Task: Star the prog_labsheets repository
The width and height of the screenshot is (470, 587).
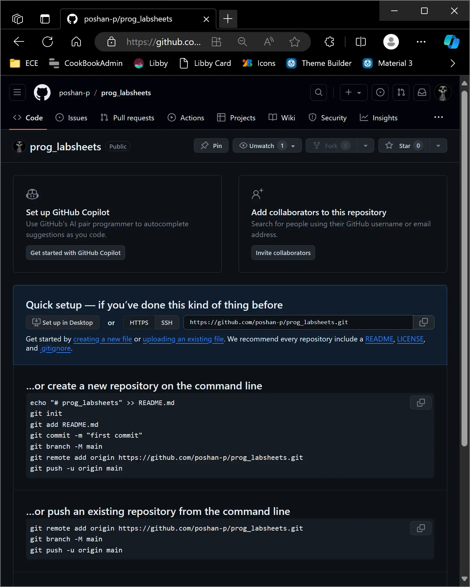Action: tap(404, 146)
